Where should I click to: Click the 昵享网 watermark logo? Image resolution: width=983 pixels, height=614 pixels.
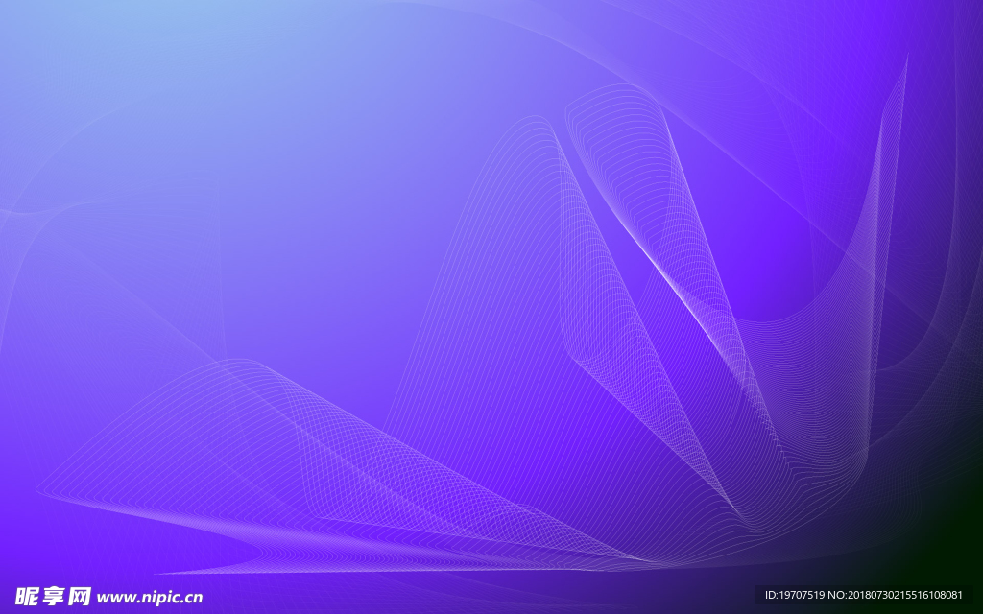(54, 597)
